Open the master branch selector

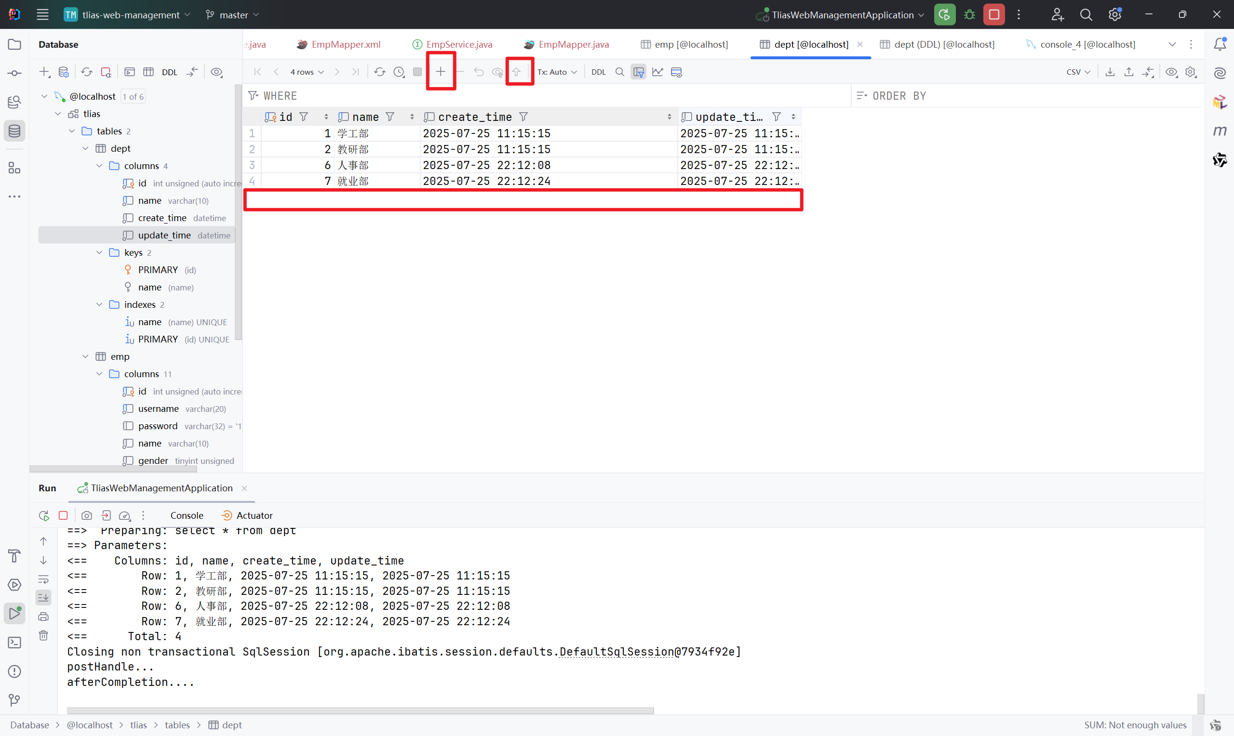233,15
